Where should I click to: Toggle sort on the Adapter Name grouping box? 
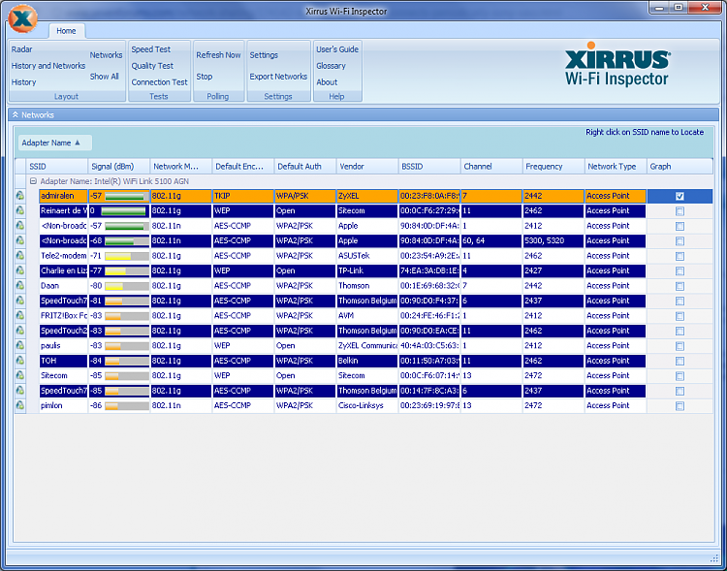tap(54, 143)
